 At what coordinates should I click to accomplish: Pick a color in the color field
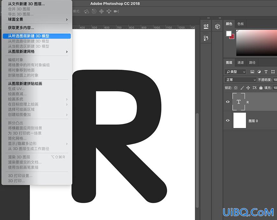tap(257, 43)
